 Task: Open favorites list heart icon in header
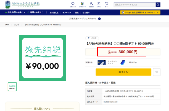(x=72, y=4)
